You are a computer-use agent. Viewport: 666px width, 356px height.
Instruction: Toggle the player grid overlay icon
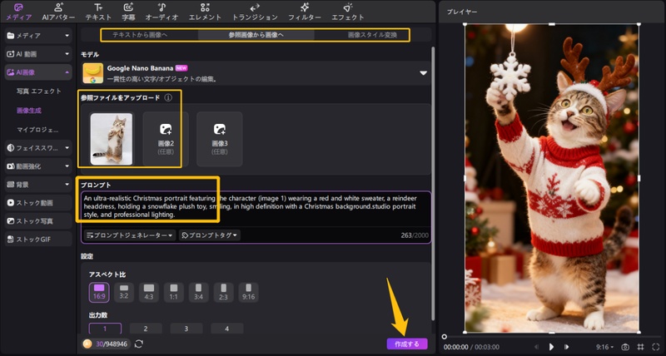(640, 346)
